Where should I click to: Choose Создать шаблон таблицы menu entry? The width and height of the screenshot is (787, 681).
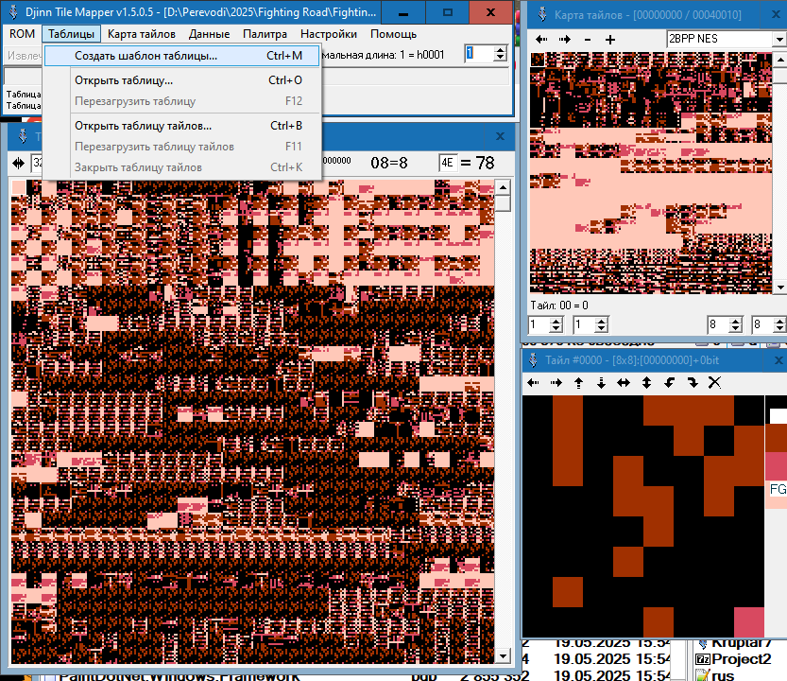click(181, 56)
